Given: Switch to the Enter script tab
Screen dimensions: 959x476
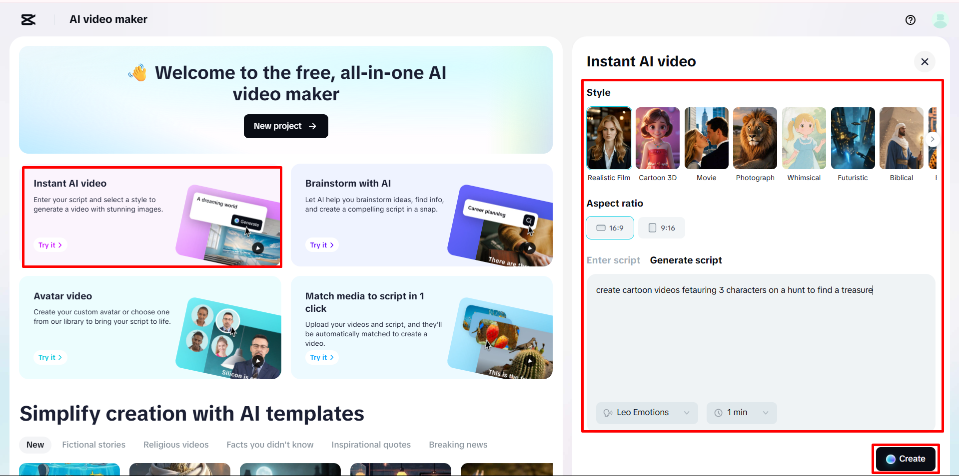Looking at the screenshot, I should pos(613,260).
